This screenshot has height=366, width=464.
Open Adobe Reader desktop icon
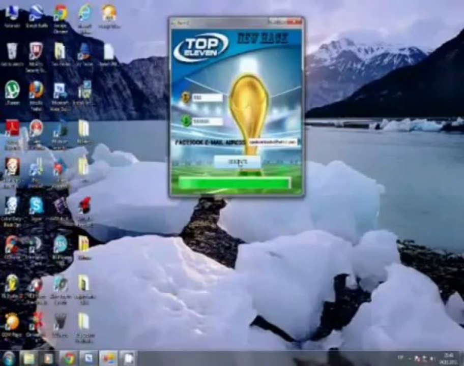(12, 134)
